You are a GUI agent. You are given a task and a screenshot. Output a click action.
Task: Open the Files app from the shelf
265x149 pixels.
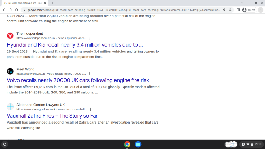138,145
